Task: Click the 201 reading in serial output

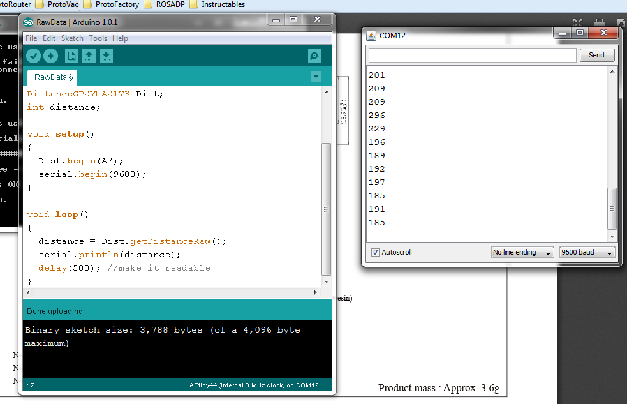Action: 377,75
